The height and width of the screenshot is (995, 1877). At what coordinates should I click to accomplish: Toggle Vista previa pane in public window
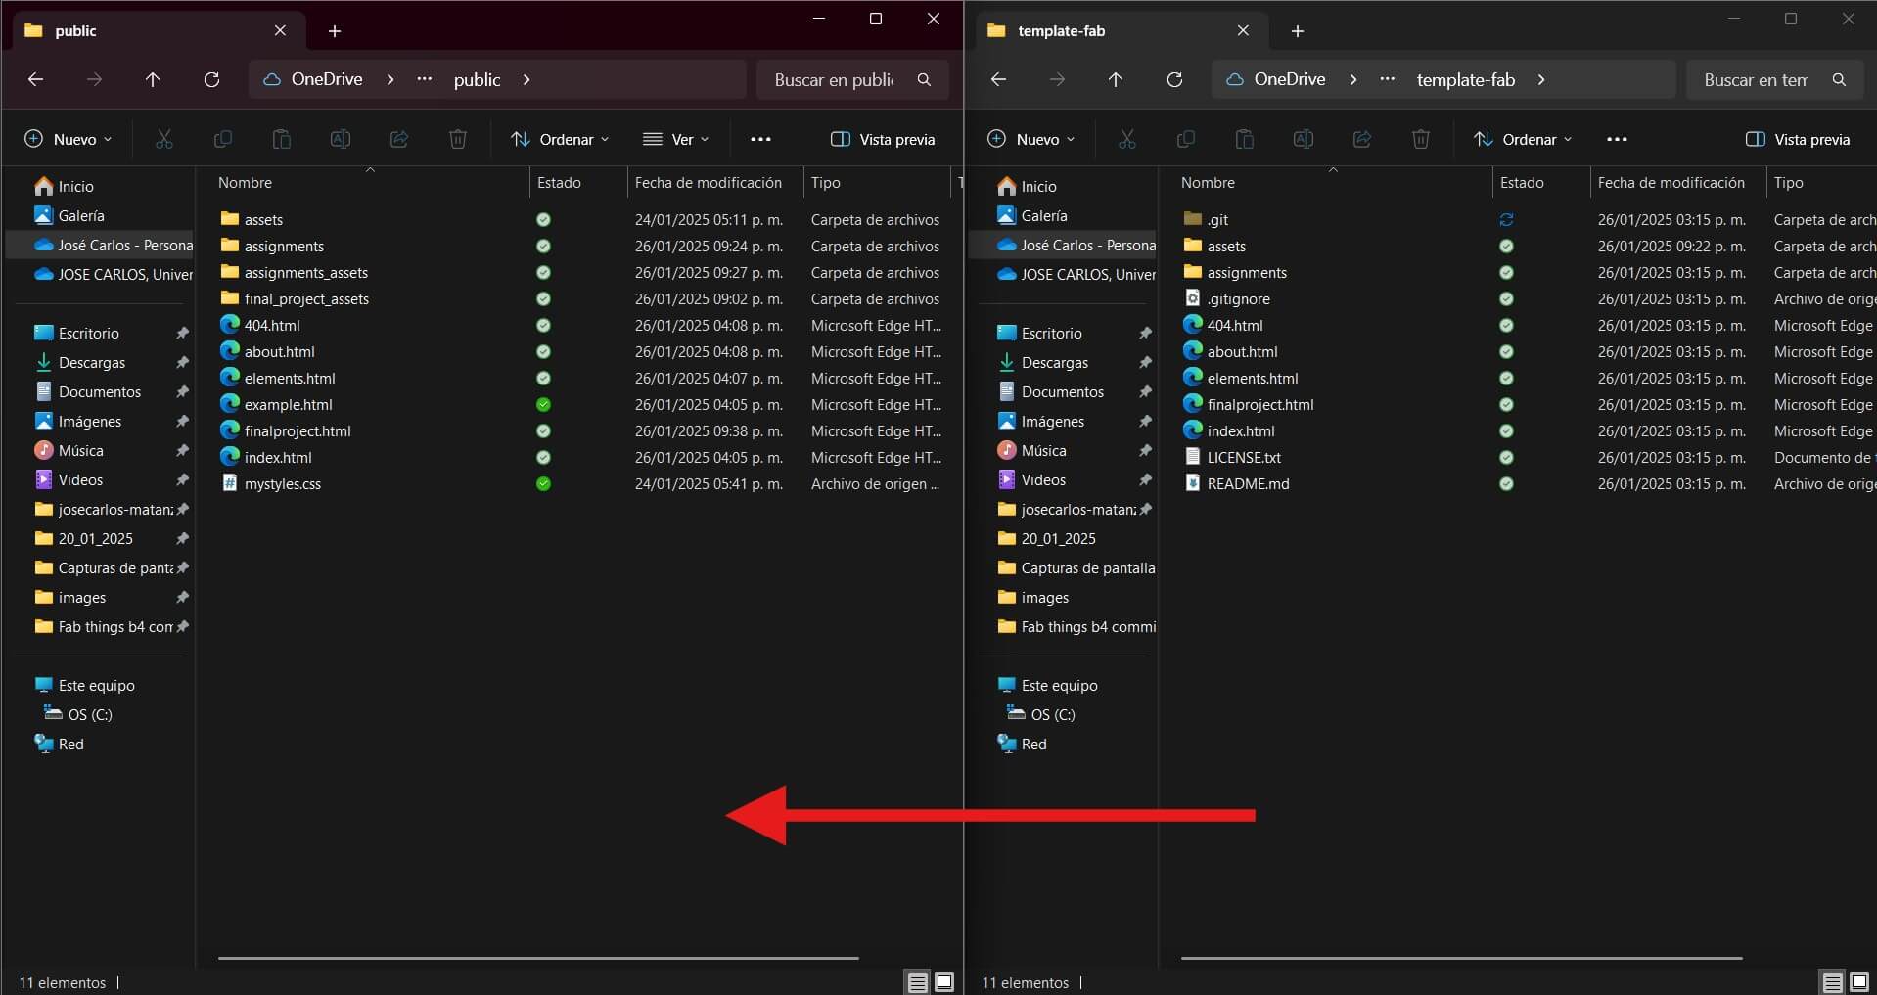(x=883, y=139)
